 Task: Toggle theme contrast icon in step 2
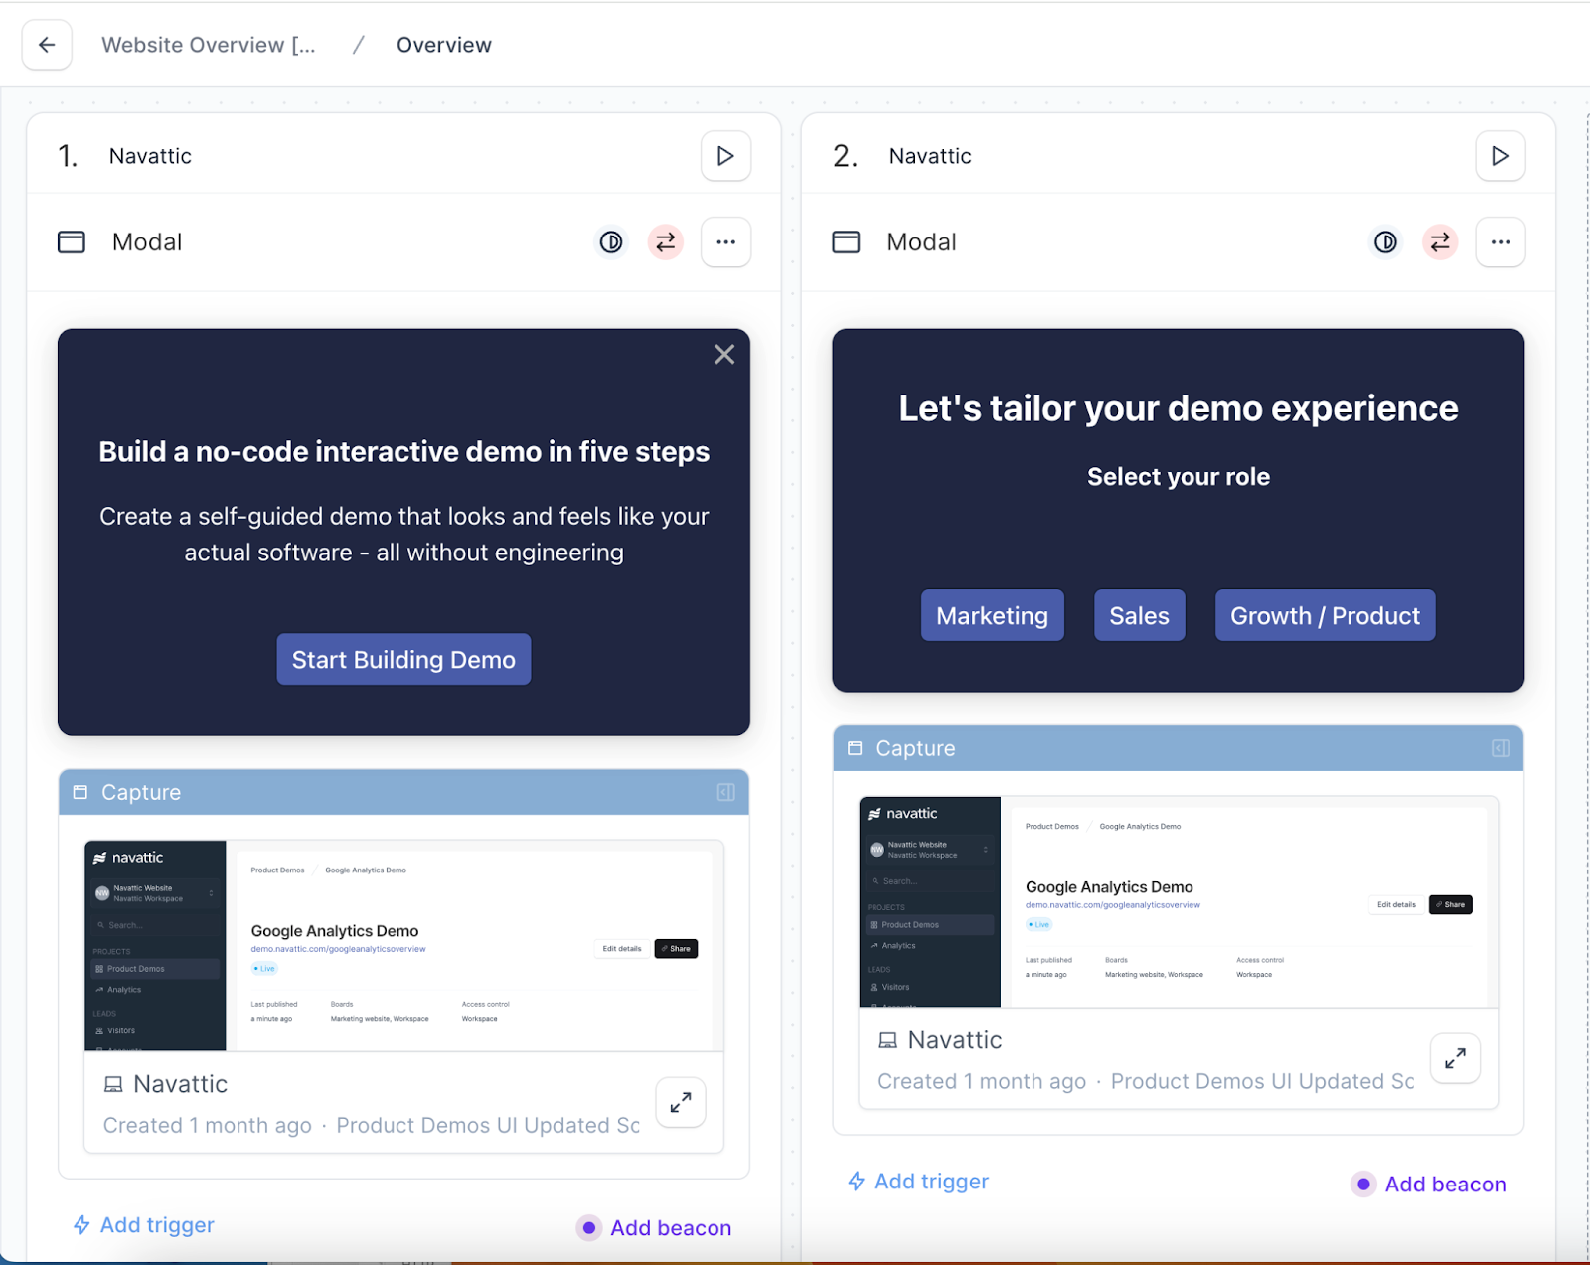pos(1385,242)
